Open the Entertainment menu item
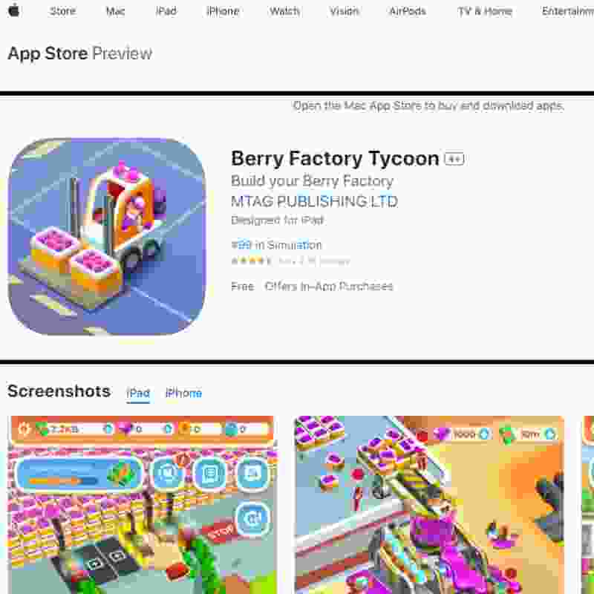Viewport: 594px width, 594px height. [x=568, y=11]
